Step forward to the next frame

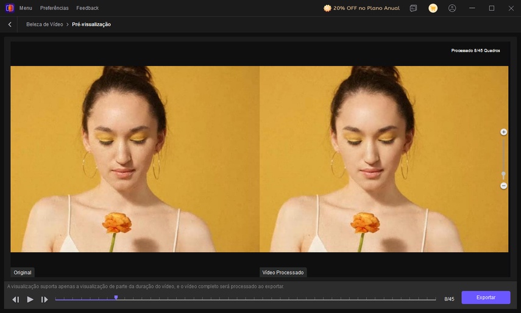[x=44, y=300]
